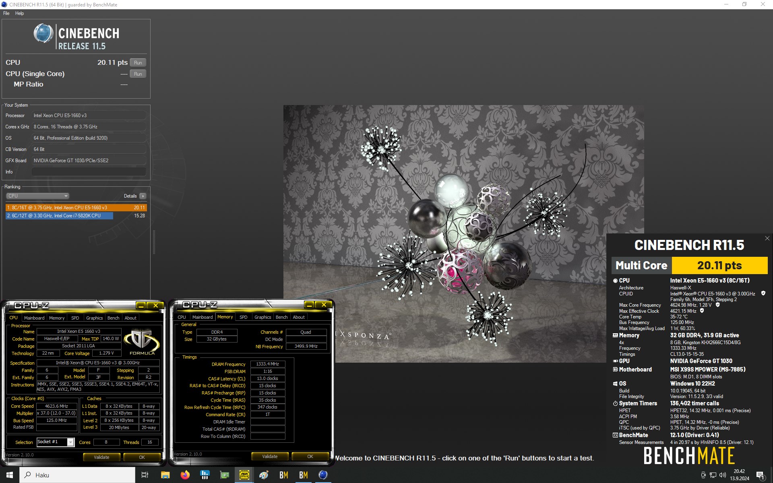Switch to Graphics tab in left CPU-Z

pyautogui.click(x=95, y=318)
